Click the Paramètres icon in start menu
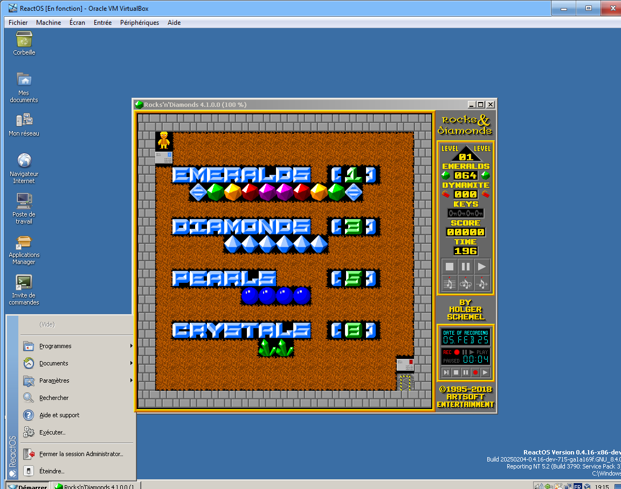The height and width of the screenshot is (489, 621). [29, 381]
